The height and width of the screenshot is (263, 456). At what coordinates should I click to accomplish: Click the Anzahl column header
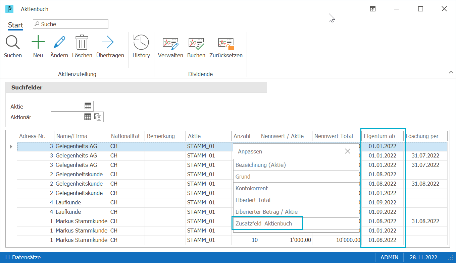(245, 136)
